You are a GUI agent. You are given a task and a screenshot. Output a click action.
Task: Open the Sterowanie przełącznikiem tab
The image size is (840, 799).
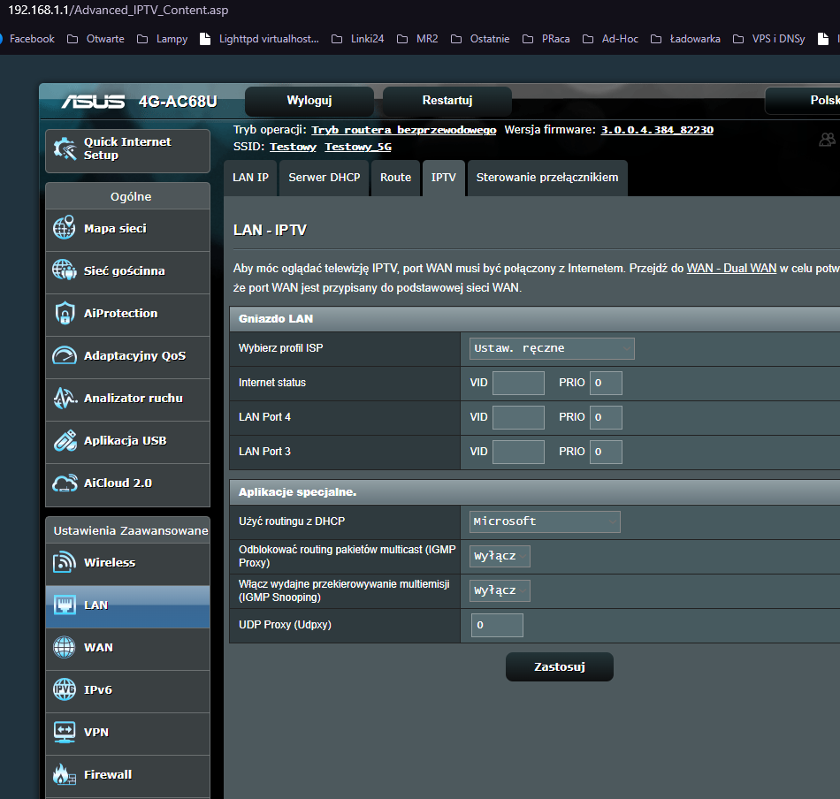click(x=546, y=178)
